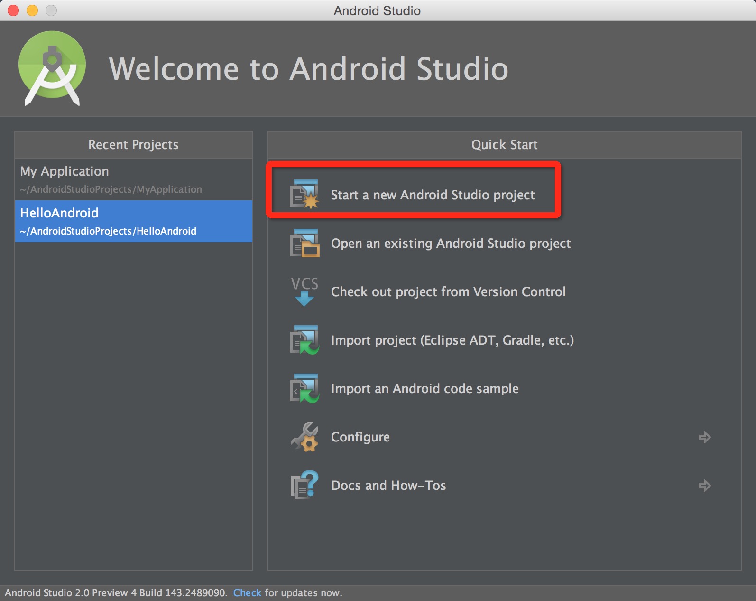This screenshot has width=756, height=601.
Task: Click the Android Studio compass logo
Action: click(52, 68)
